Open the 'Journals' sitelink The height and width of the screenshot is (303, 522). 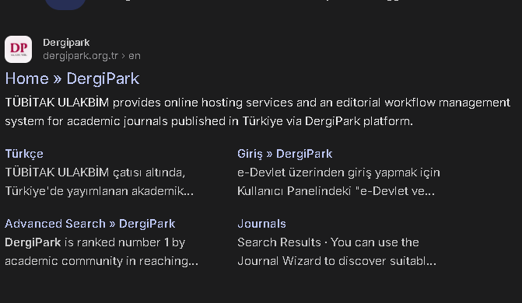pos(261,224)
